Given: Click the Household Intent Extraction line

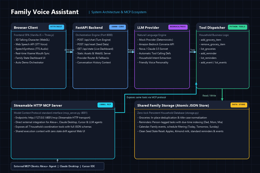Looking at the screenshot, I should point(154,58).
